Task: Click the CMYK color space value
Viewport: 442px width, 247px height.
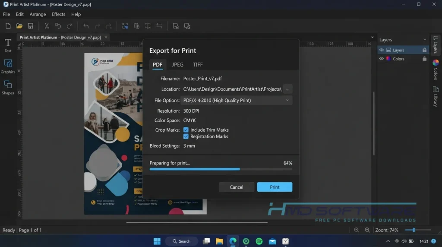Action: click(x=189, y=120)
